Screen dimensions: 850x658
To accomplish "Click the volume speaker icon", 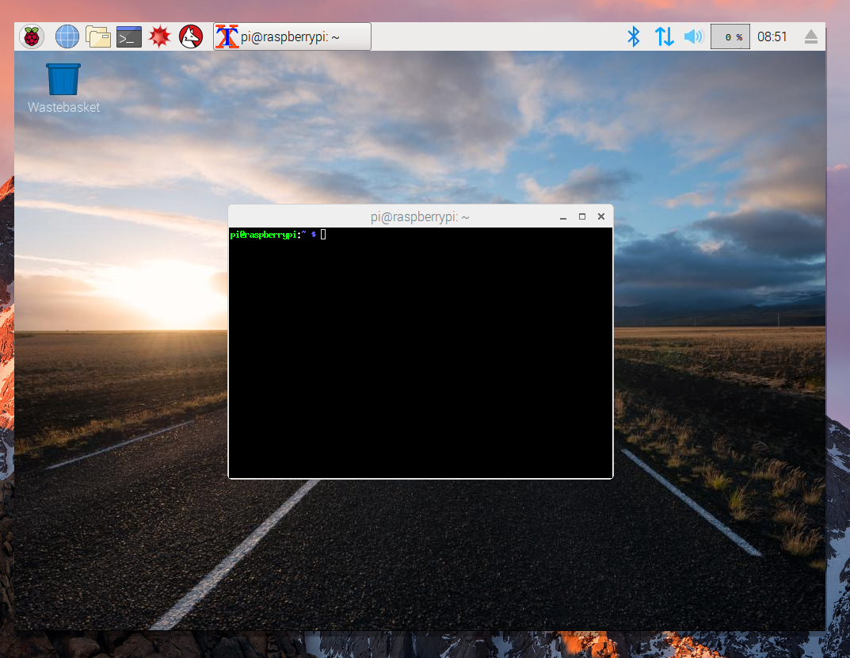I will [x=693, y=36].
